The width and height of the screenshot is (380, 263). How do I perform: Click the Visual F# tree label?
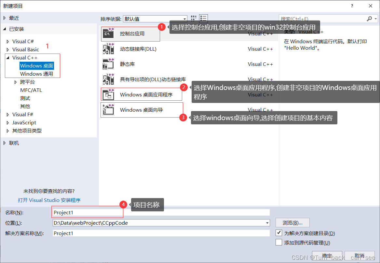click(x=23, y=114)
